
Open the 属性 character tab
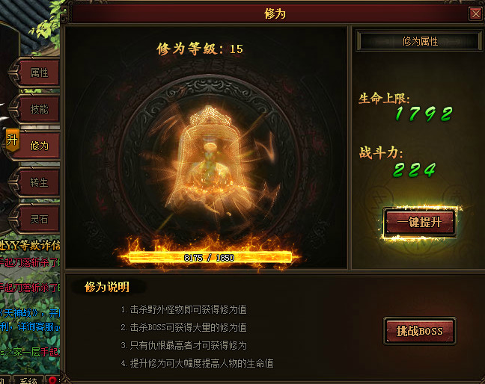[39, 73]
